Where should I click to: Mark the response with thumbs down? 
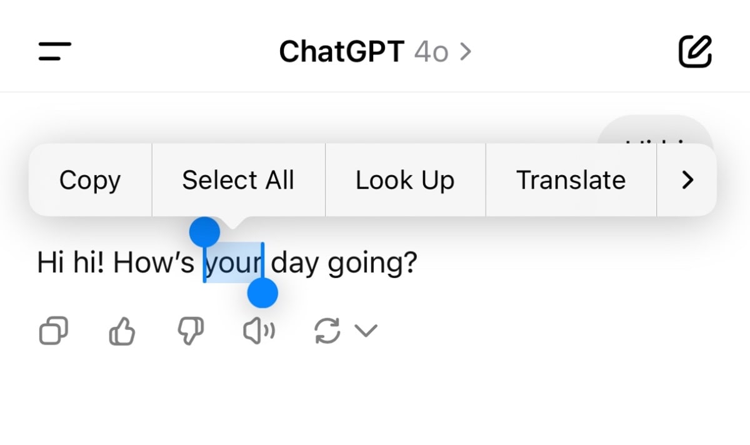pyautogui.click(x=191, y=331)
